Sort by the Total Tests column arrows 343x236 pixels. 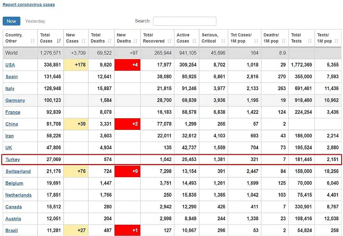[310, 41]
